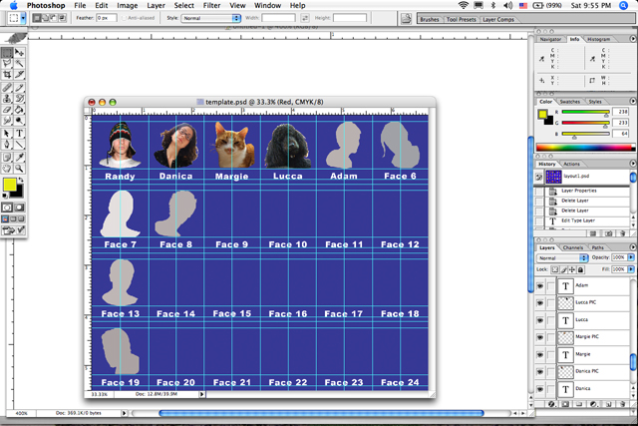Open the Opacity slider arrow
This screenshot has width=638, height=426.
pos(631,257)
